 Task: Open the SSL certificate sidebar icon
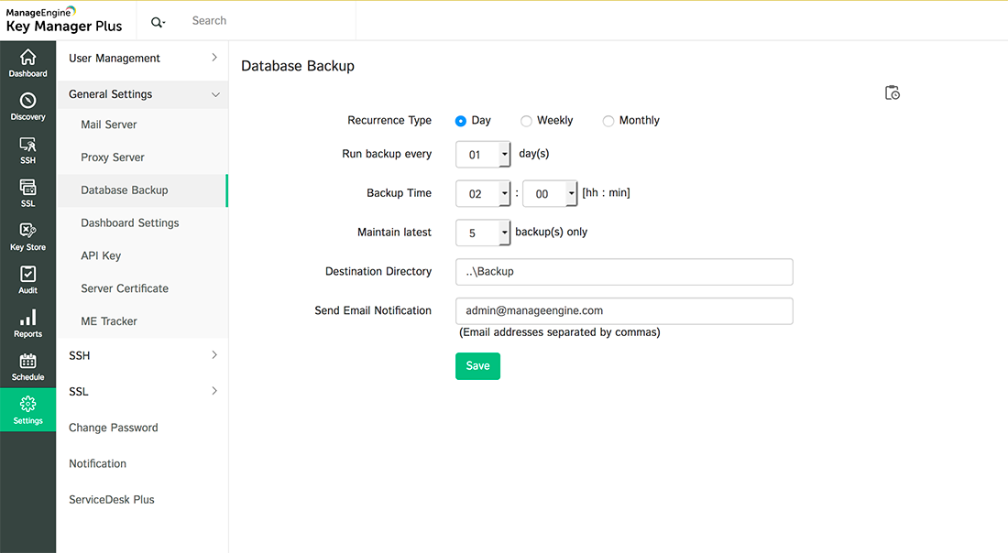tap(27, 192)
